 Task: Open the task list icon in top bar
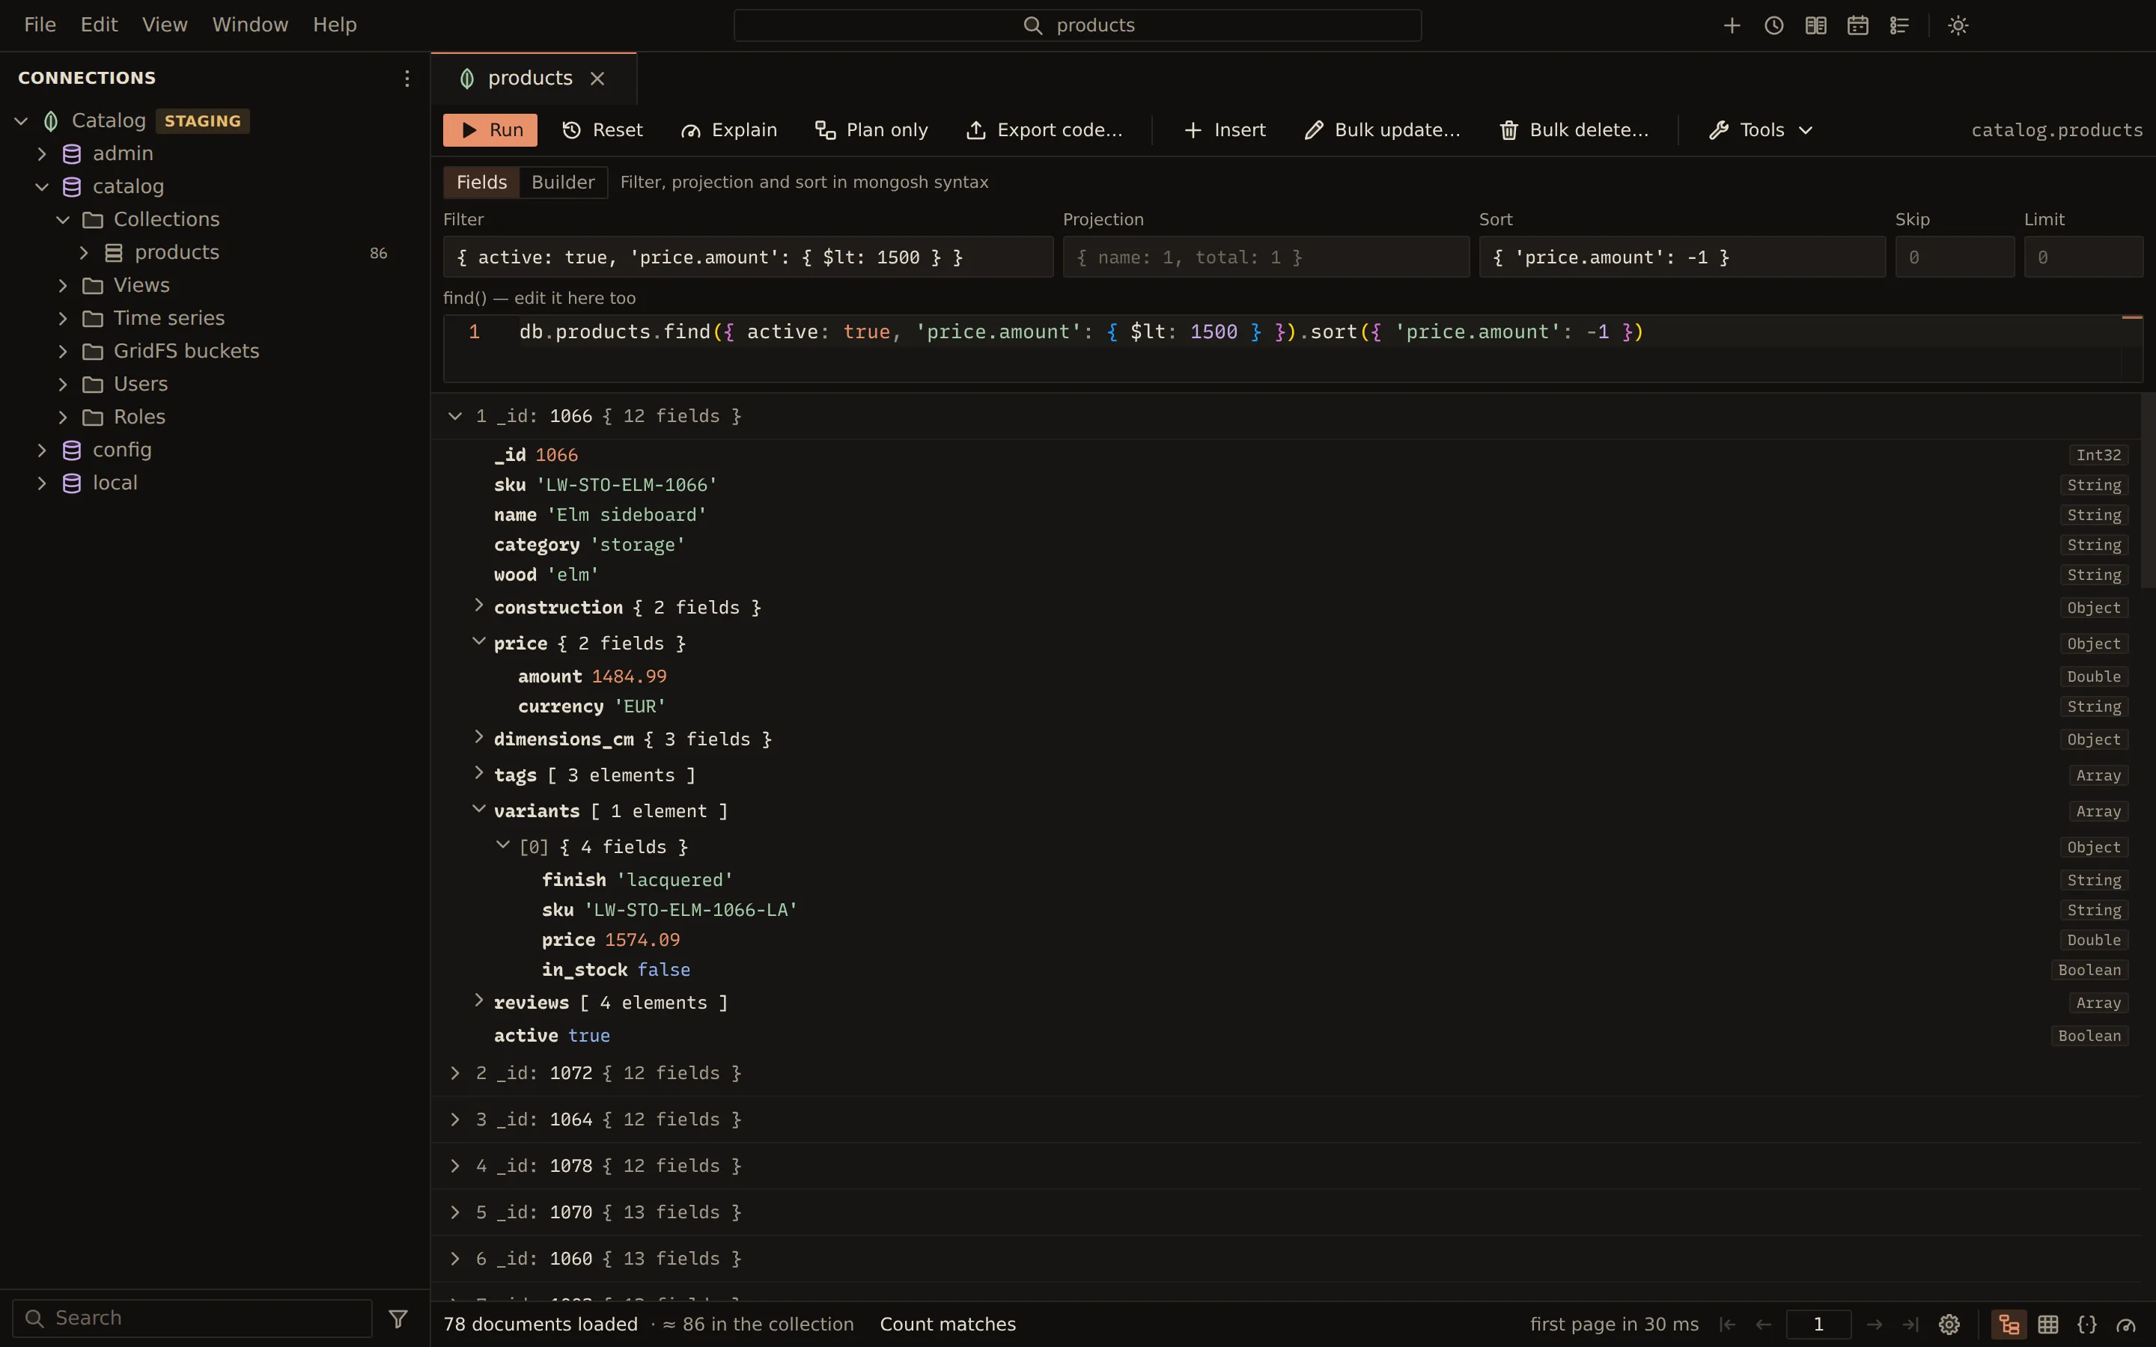[x=1899, y=26]
